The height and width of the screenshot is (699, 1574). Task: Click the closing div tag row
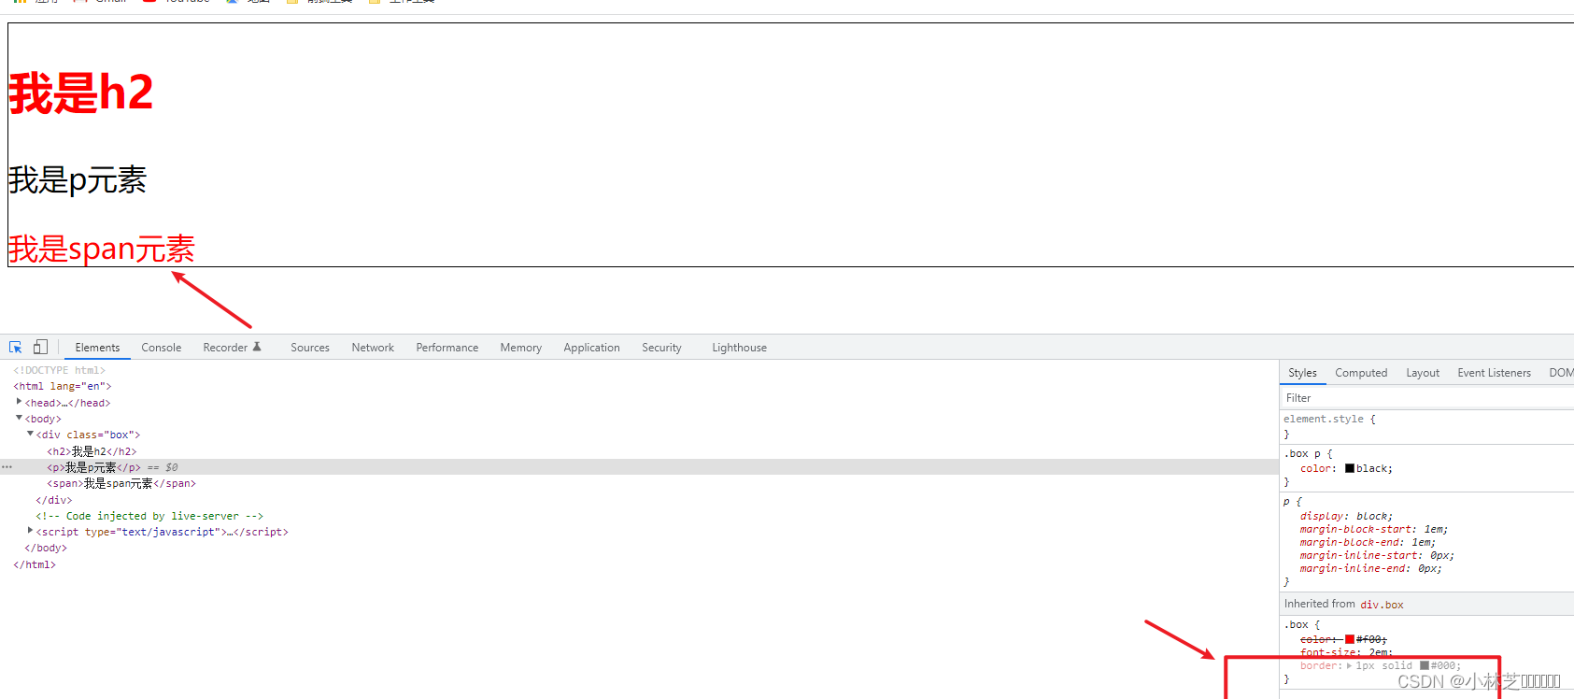(x=54, y=500)
